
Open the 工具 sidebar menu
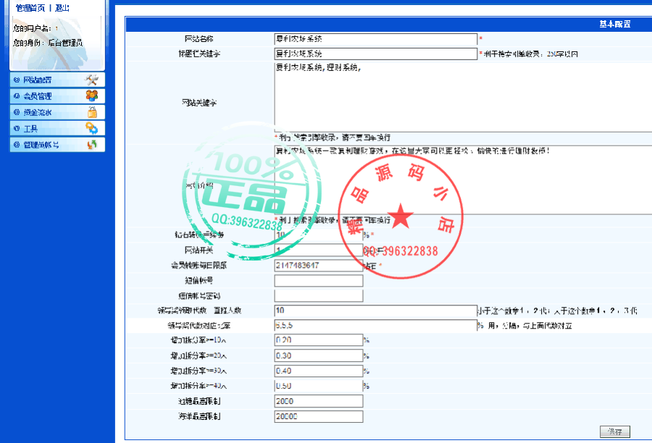tap(57, 128)
